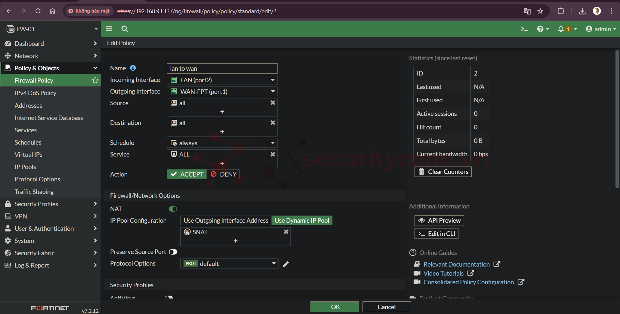Click the search magnifier icon
The image size is (620, 314).
125,29
